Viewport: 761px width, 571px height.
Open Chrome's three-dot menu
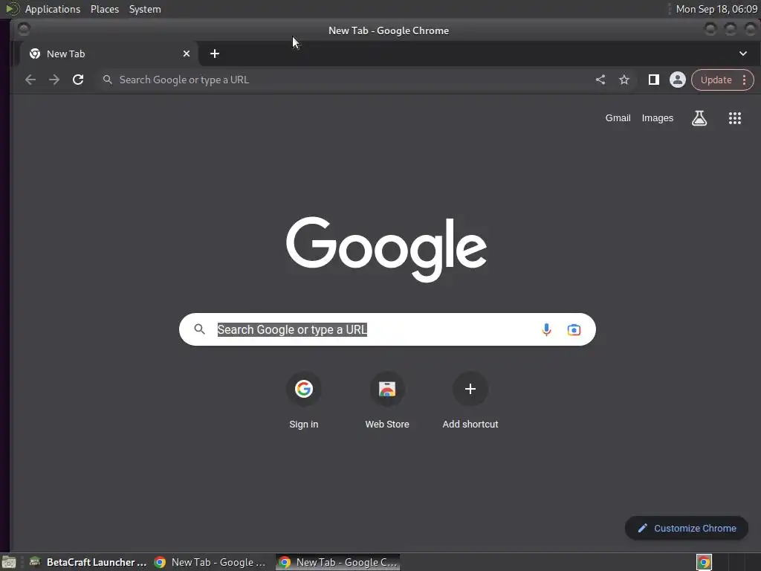click(744, 80)
